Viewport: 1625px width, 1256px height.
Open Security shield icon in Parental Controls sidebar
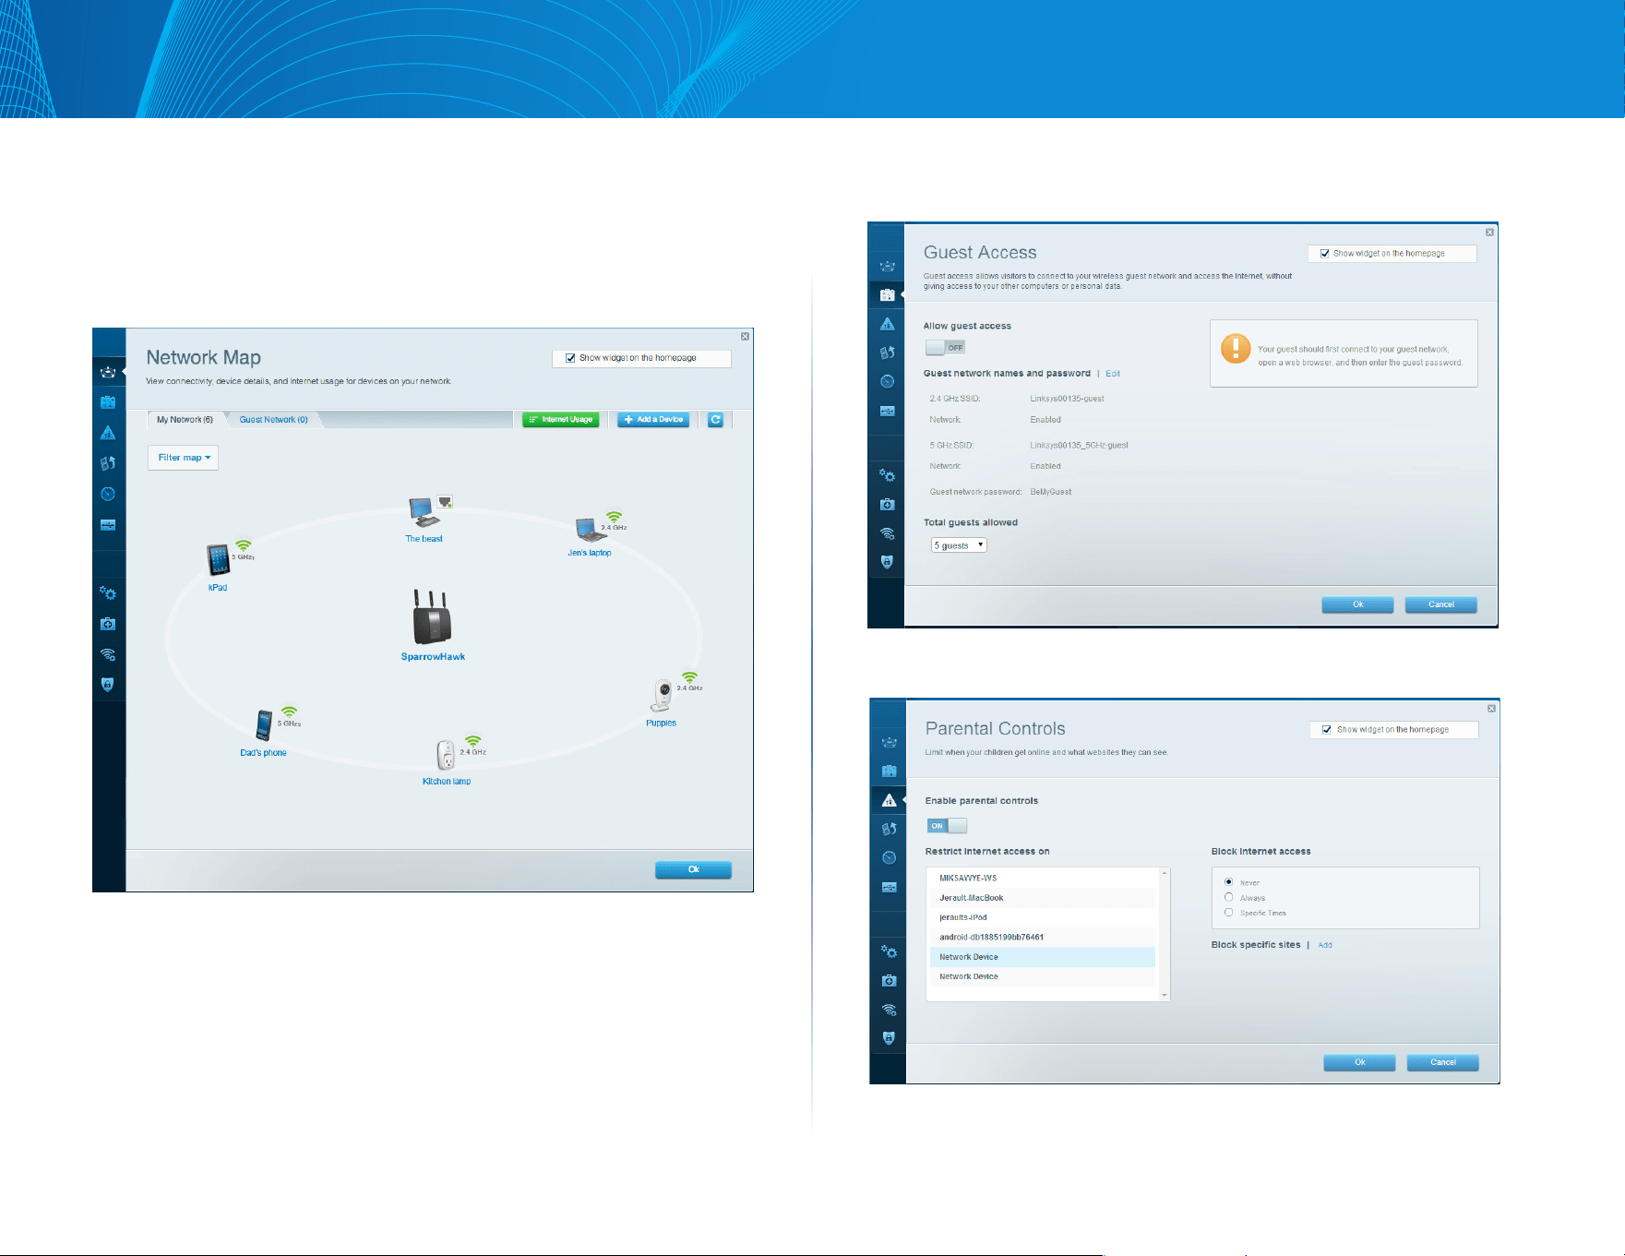(x=889, y=1038)
